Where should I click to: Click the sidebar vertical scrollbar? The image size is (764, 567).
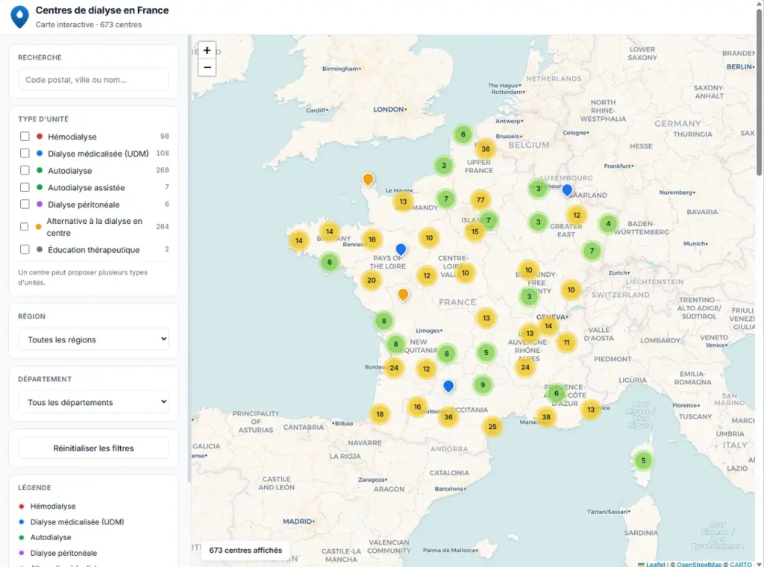189,258
